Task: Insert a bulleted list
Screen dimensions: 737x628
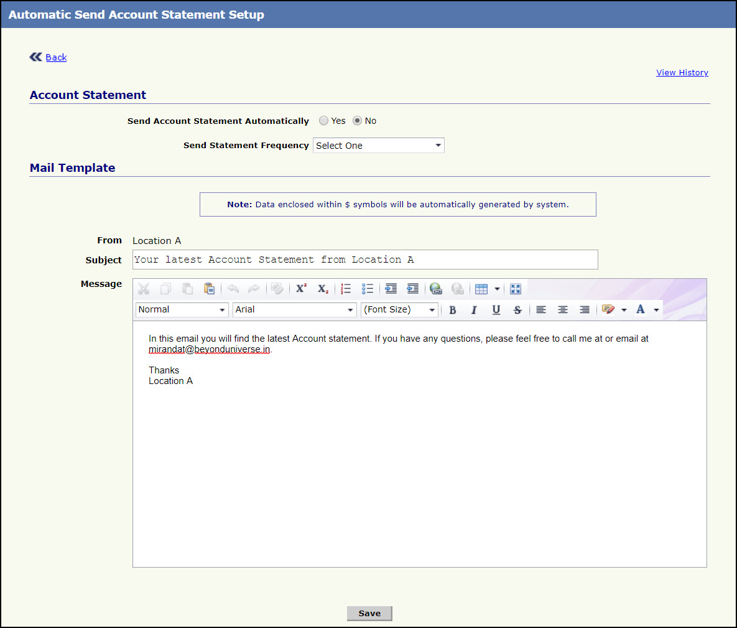Action: [367, 288]
